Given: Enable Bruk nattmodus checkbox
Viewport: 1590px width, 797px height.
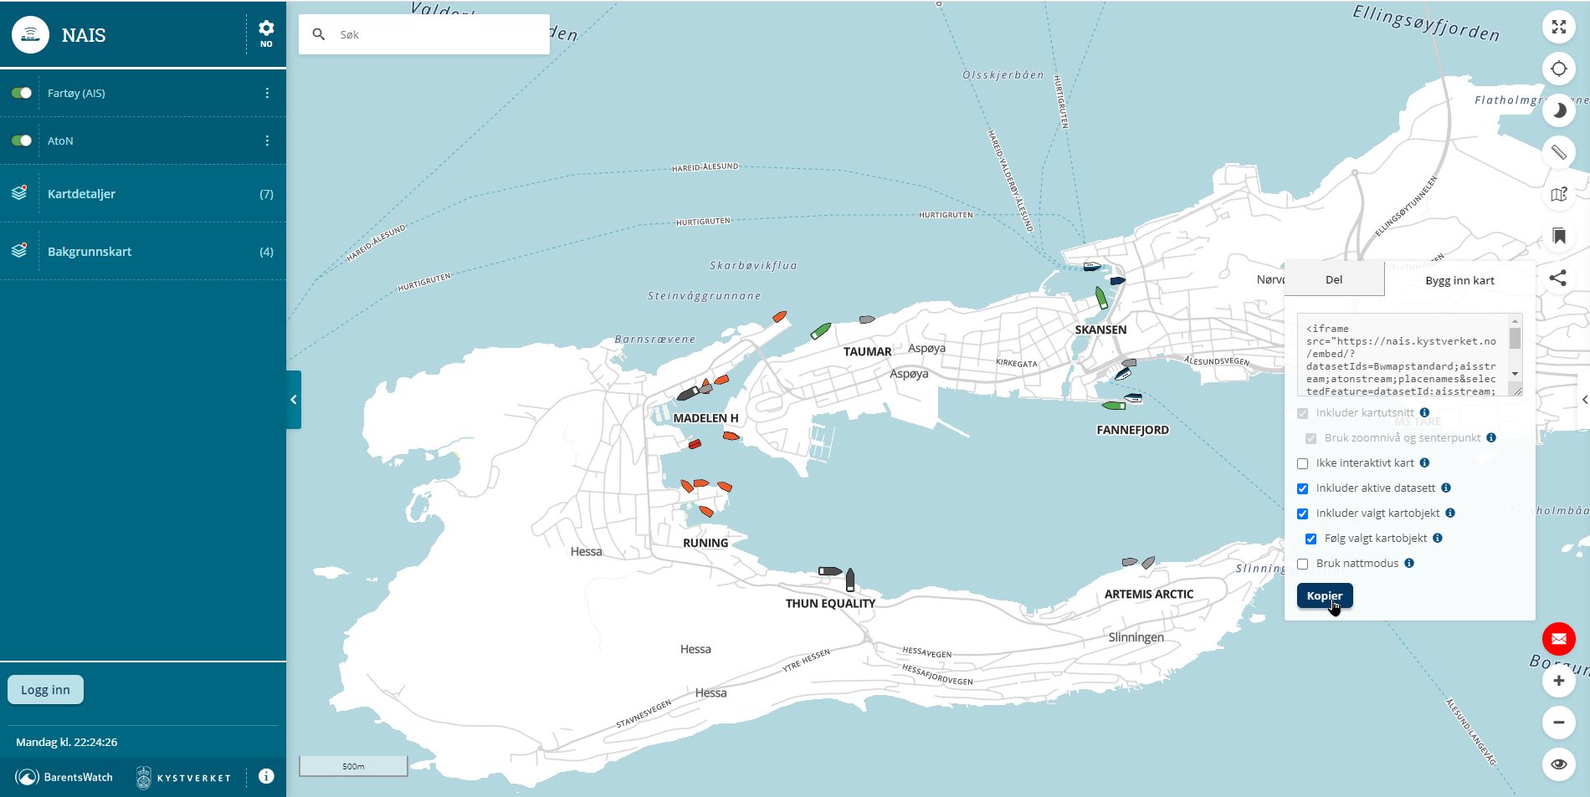Looking at the screenshot, I should (1302, 564).
